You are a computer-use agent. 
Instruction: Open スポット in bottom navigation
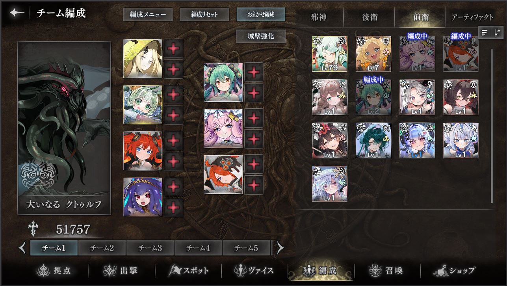click(188, 271)
